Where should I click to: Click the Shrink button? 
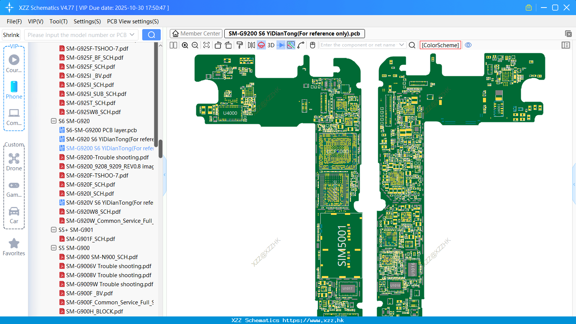[x=11, y=35]
